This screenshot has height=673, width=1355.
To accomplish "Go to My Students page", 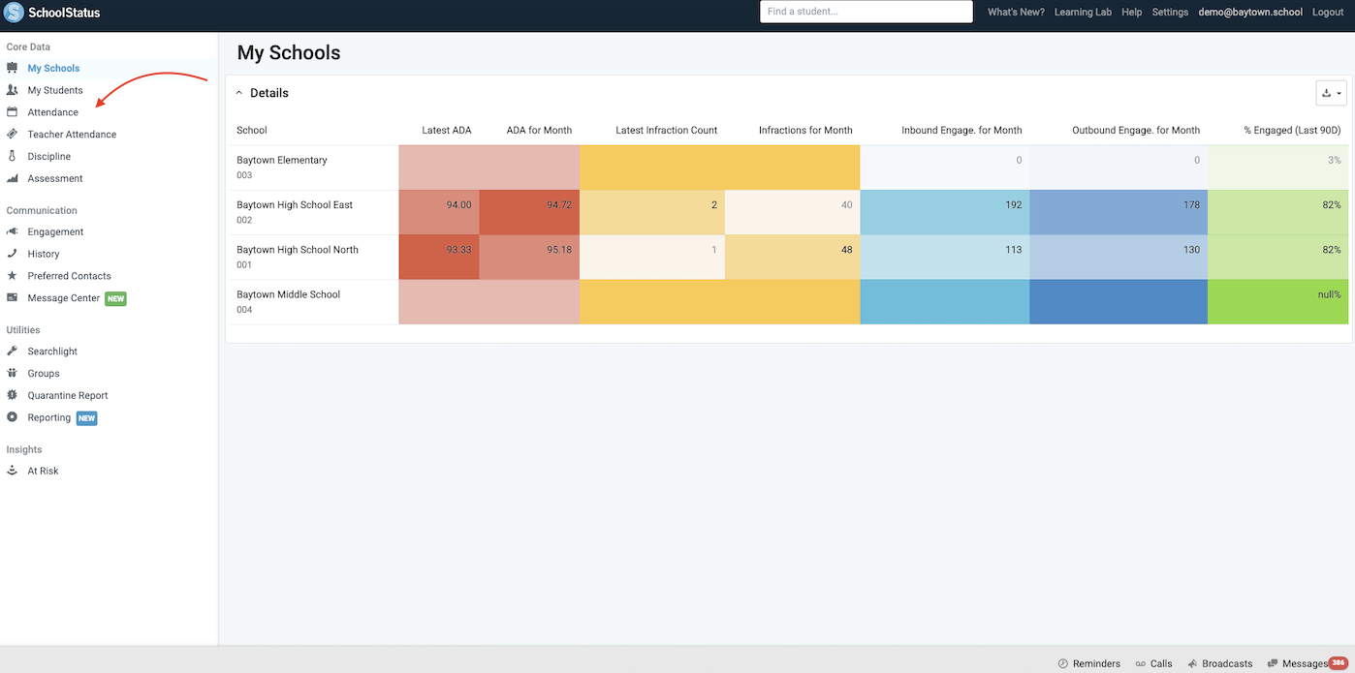I will [55, 90].
